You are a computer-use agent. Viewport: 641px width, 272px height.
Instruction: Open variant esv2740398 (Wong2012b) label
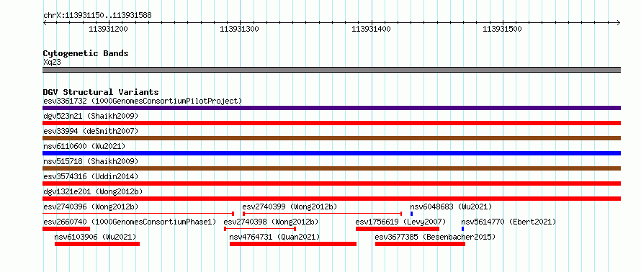point(271,222)
